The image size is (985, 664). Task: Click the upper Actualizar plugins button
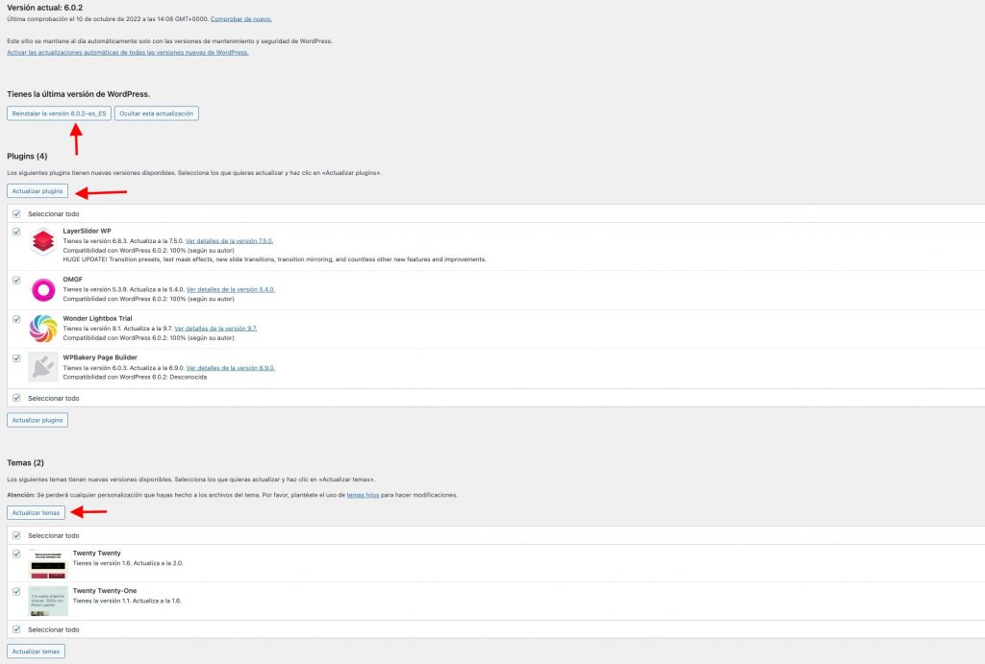(38, 191)
